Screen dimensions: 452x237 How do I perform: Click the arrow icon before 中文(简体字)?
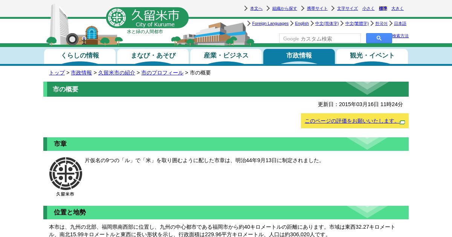pyautogui.click(x=312, y=23)
